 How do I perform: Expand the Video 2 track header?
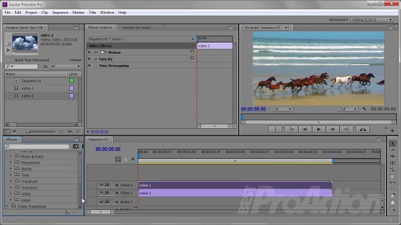(117, 185)
